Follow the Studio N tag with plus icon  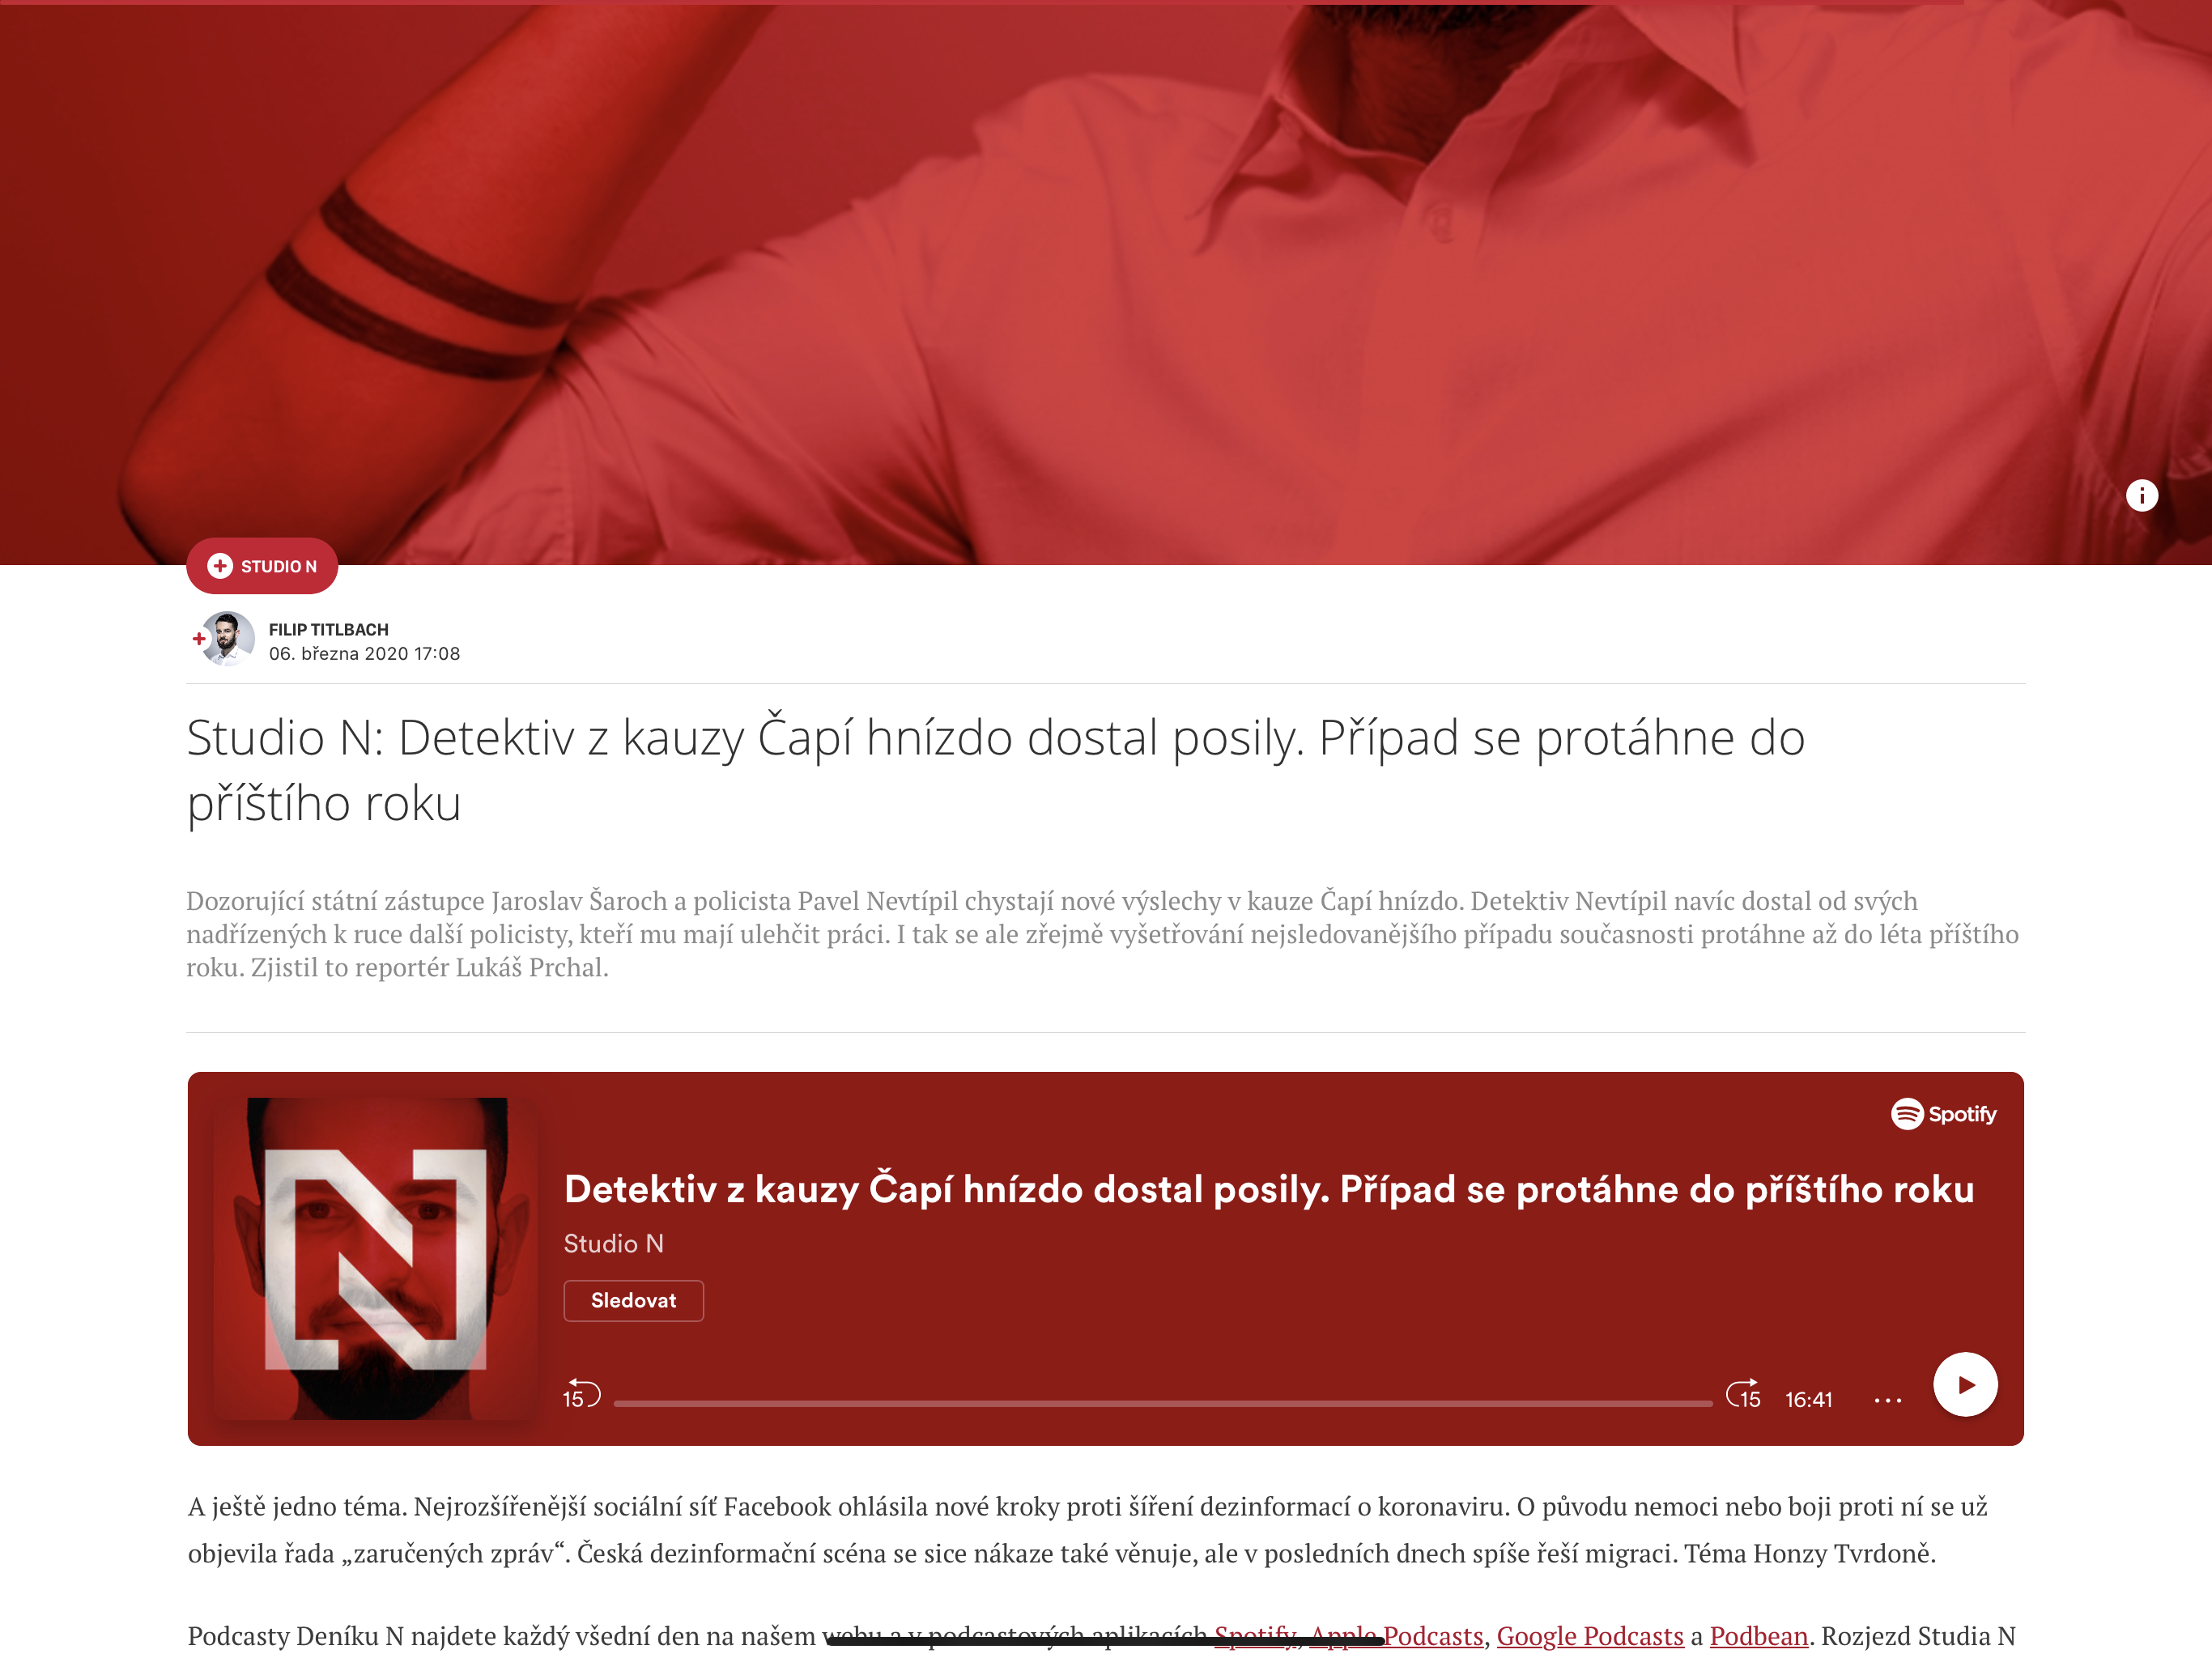[x=262, y=566]
